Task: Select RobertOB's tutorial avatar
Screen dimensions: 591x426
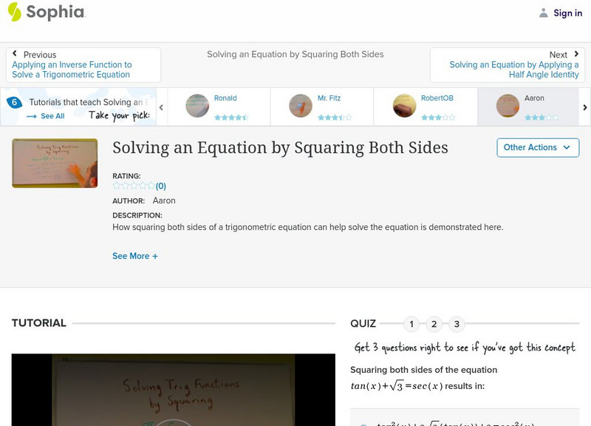Action: tap(403, 106)
